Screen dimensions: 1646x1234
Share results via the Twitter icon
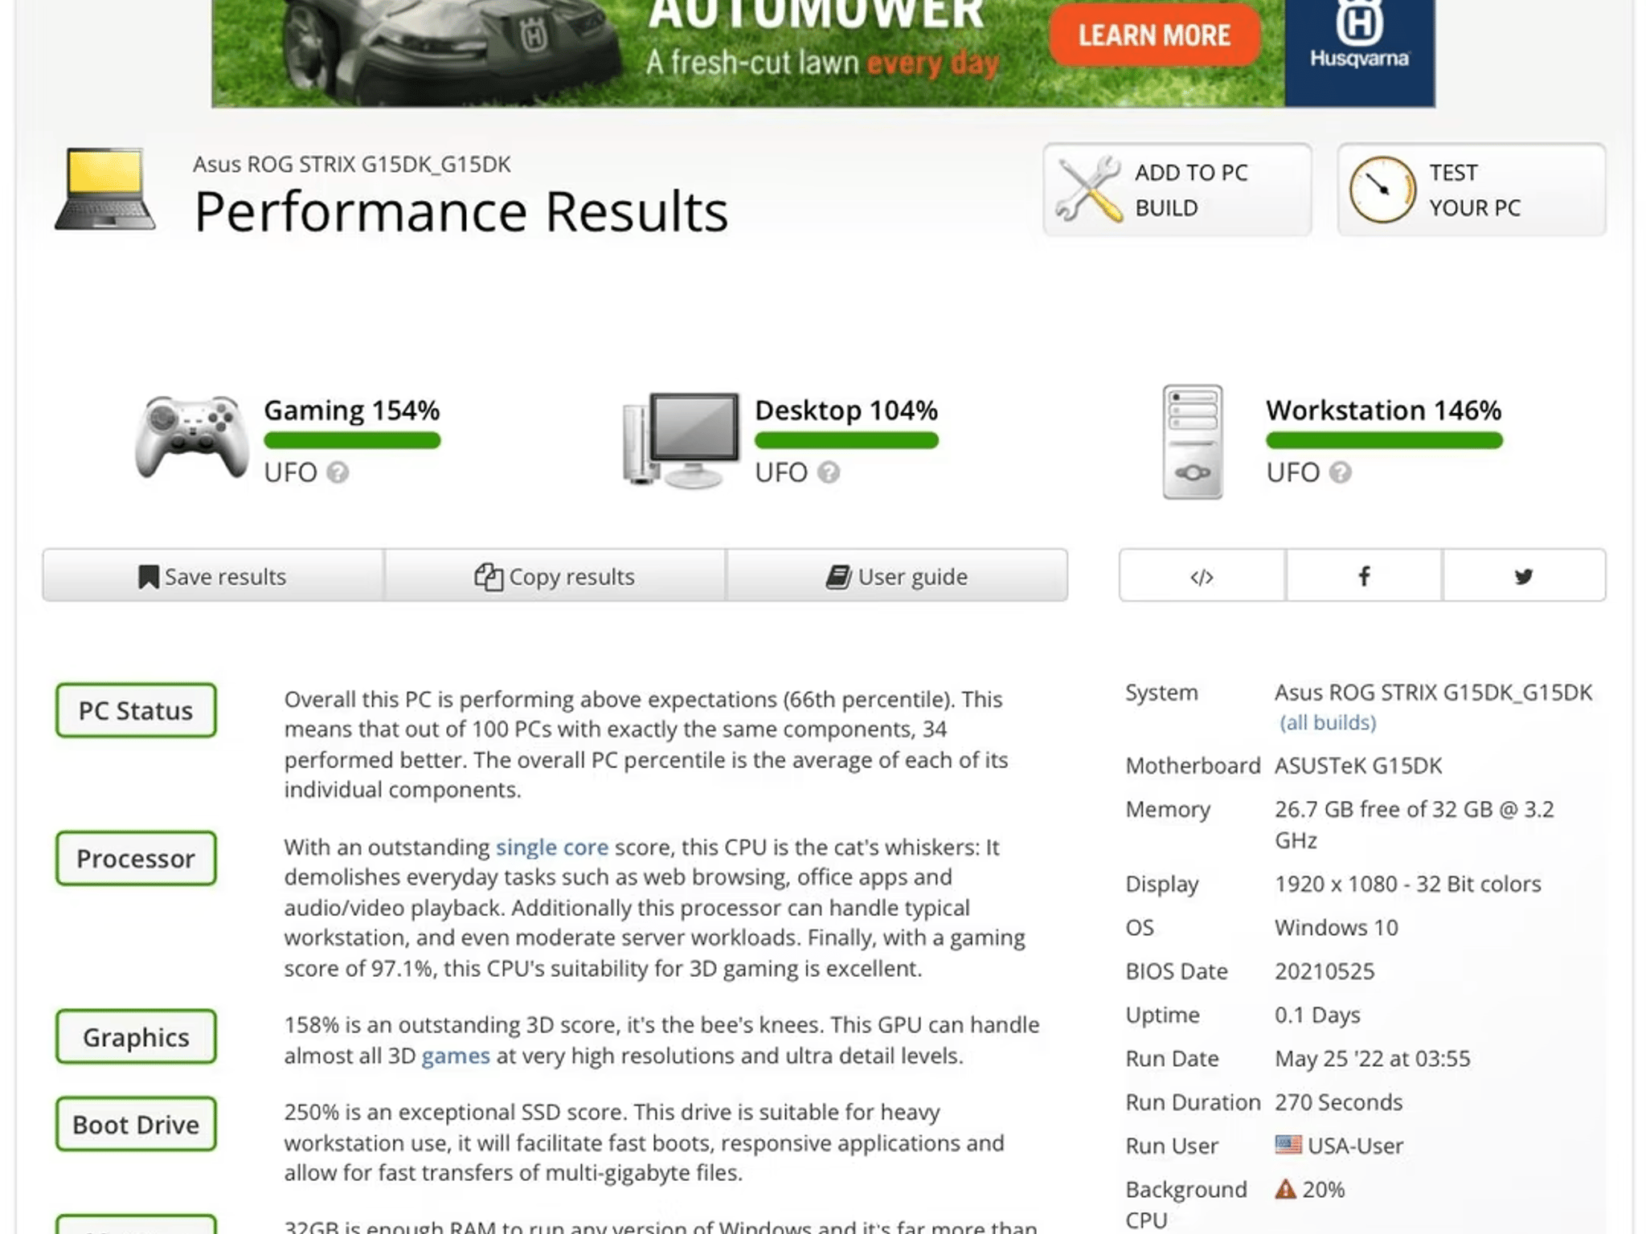coord(1524,576)
